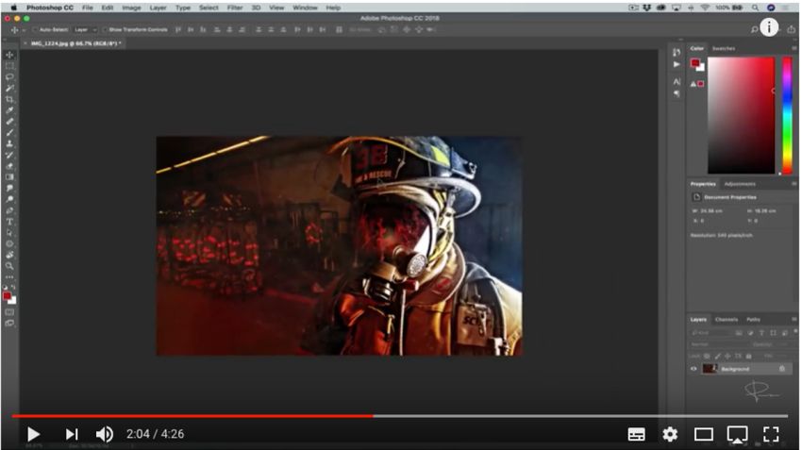Open the Properties panel flyout menu
This screenshot has width=802, height=450.
click(x=794, y=184)
